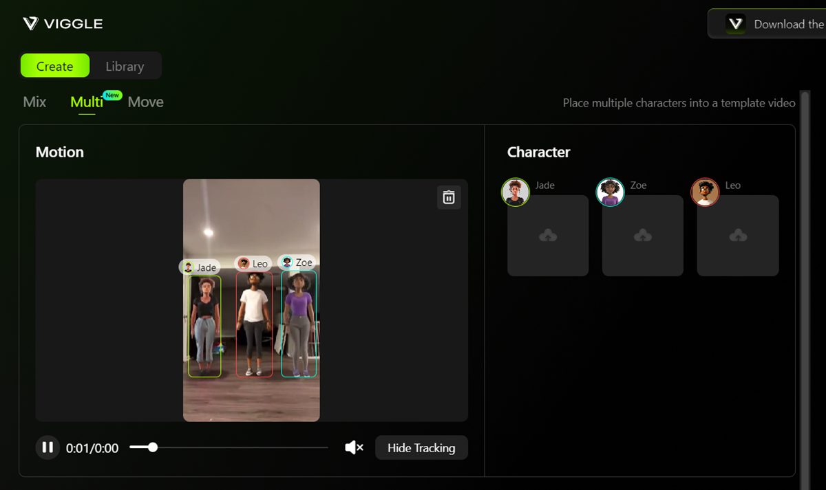Switch to the Library tab
This screenshot has width=826, height=490.
tap(125, 66)
